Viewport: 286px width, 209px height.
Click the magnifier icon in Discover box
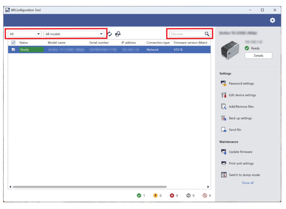pos(207,34)
